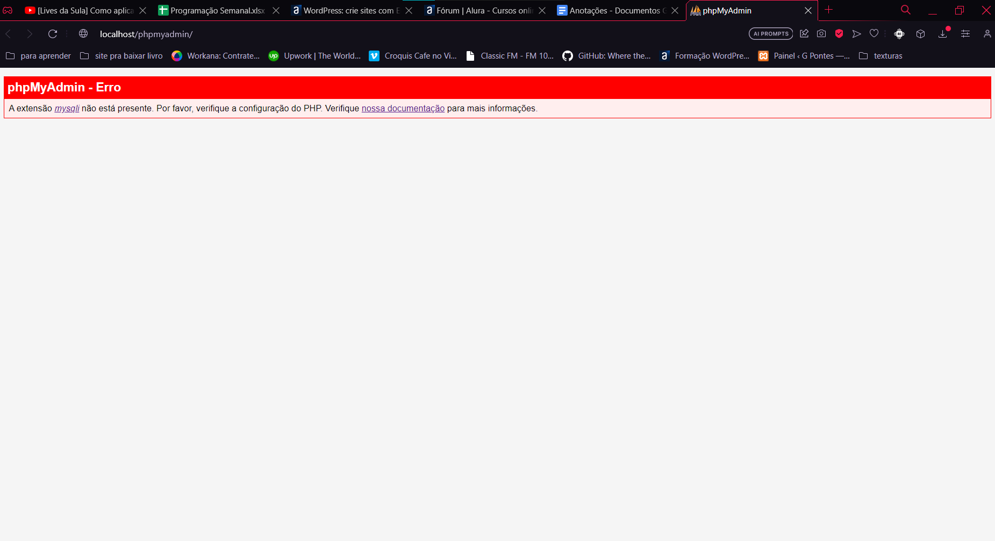Open the Painel G Pontes bookmark
Image resolution: width=995 pixels, height=541 pixels.
tap(804, 56)
